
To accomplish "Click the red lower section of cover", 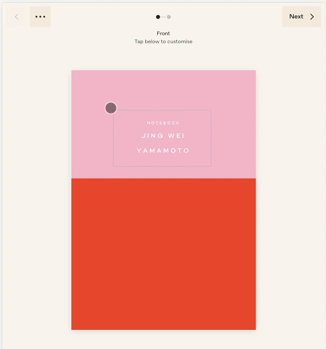I will [x=164, y=254].
